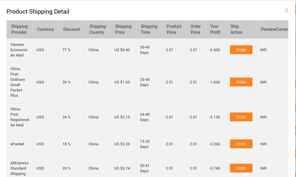Order with AliExpress Standard Shipping

[241, 168]
